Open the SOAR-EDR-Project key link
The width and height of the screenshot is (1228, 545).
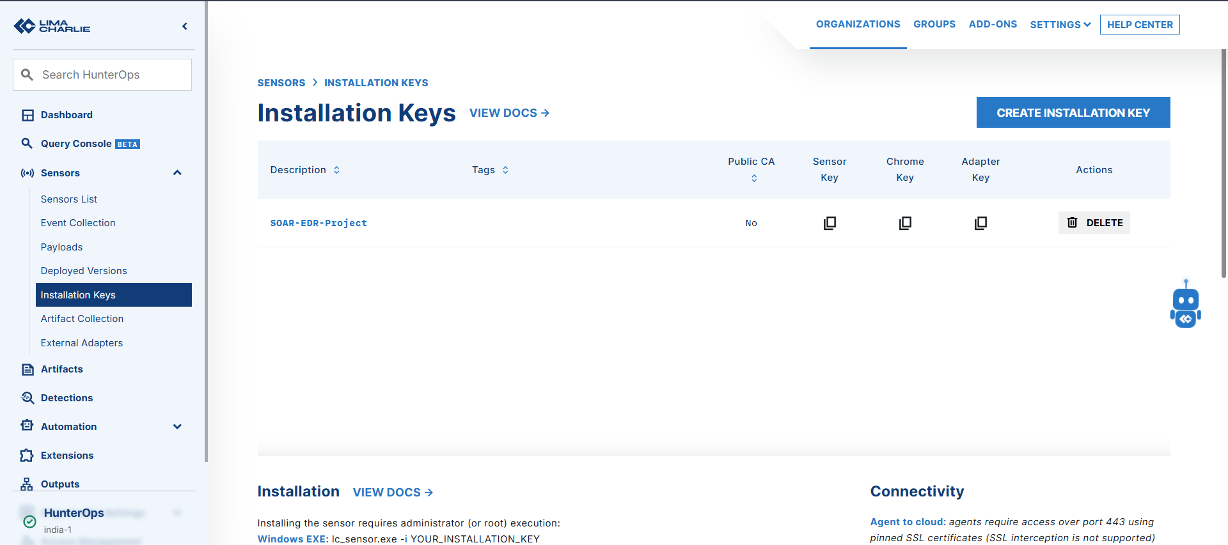(319, 223)
